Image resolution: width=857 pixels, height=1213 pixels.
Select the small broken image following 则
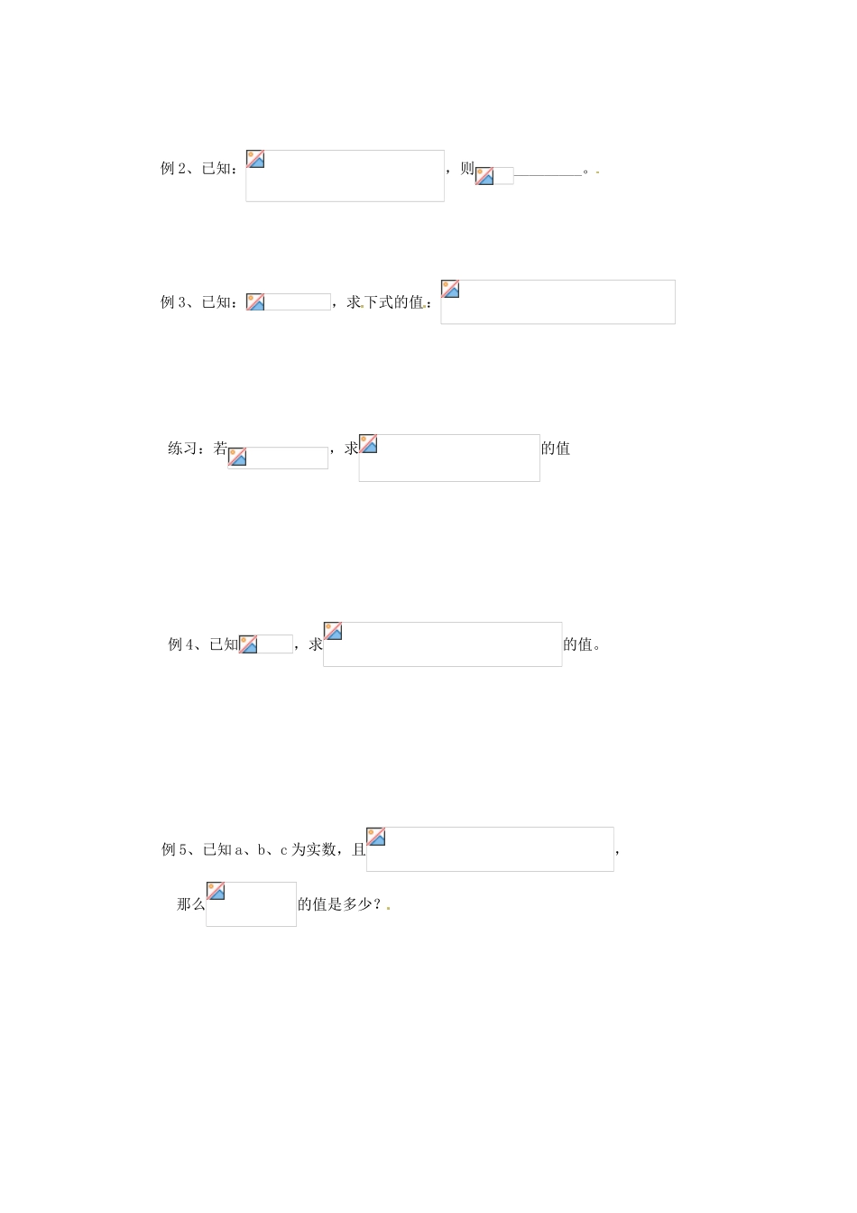[485, 176]
